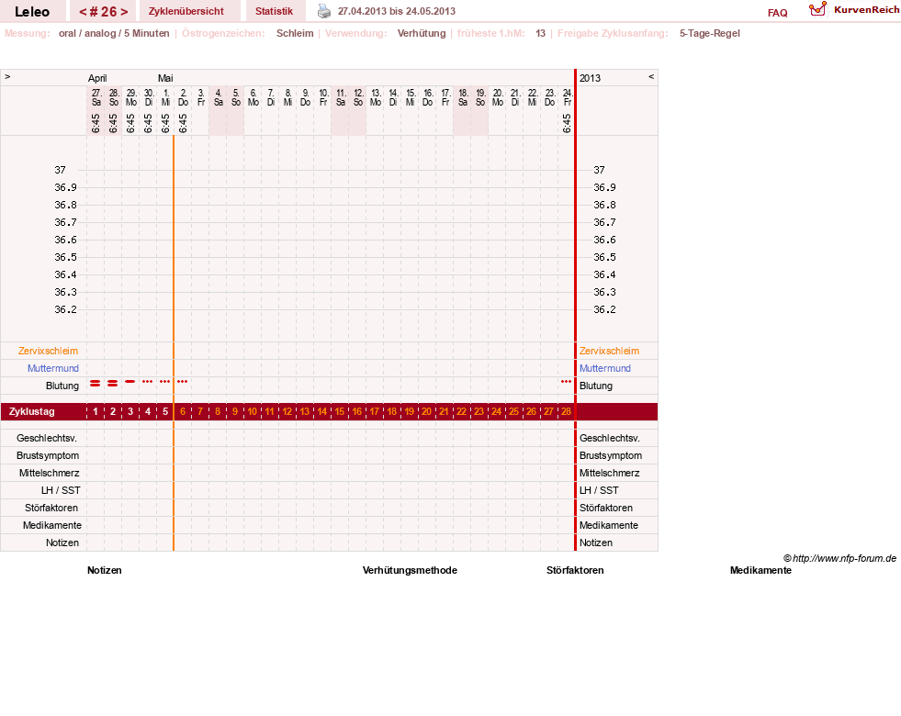Click the oral / analog / 5 Minuten value
The height and width of the screenshot is (716, 901).
114,33
